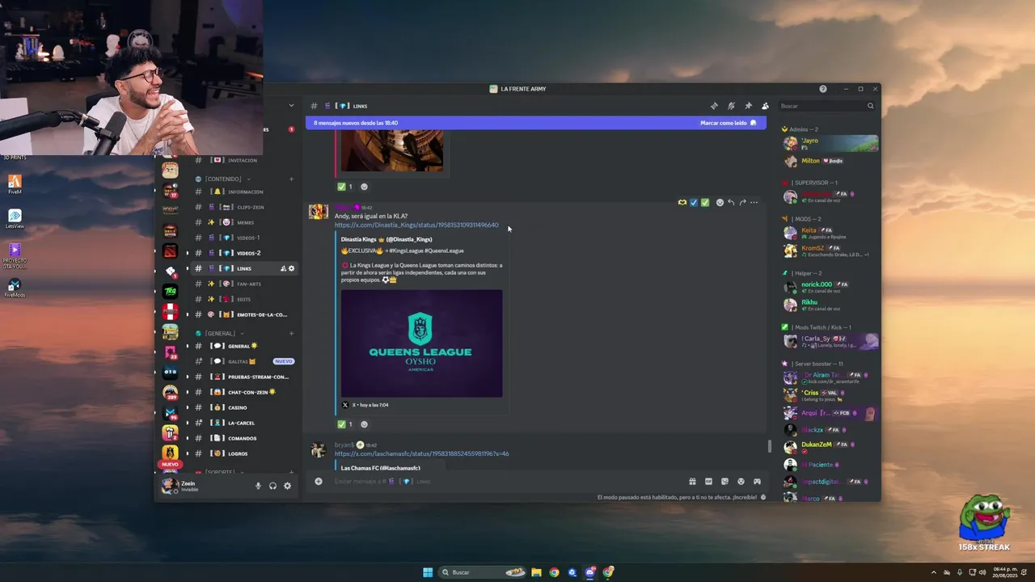Collapse the GENERAL category

(219, 333)
